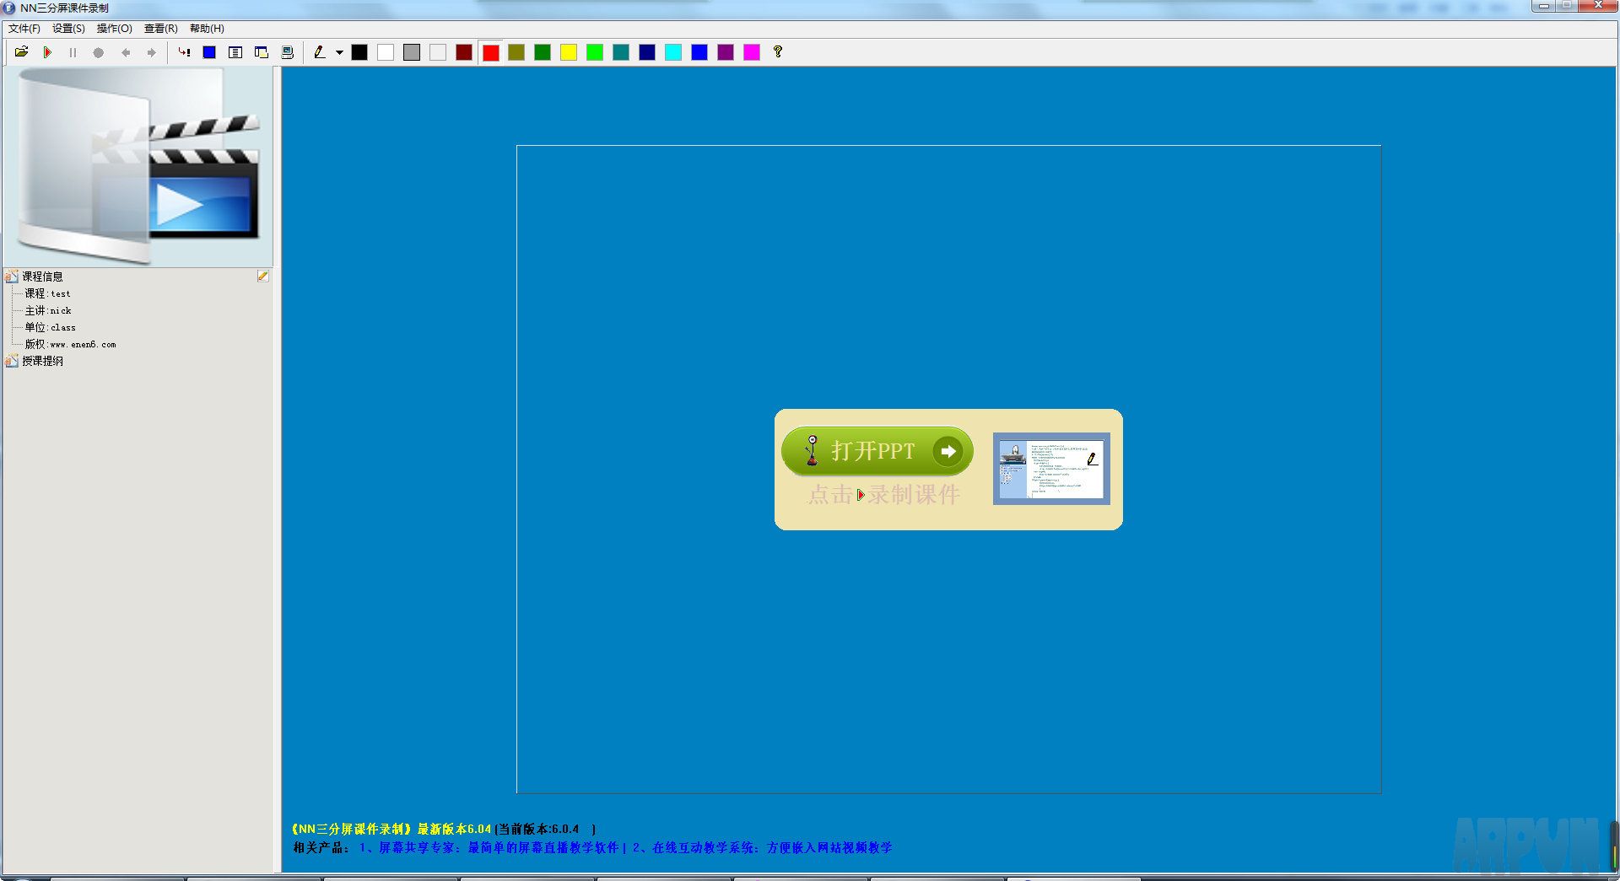The width and height of the screenshot is (1620, 881).
Task: Open the 查看(R) menu
Action: (x=161, y=29)
